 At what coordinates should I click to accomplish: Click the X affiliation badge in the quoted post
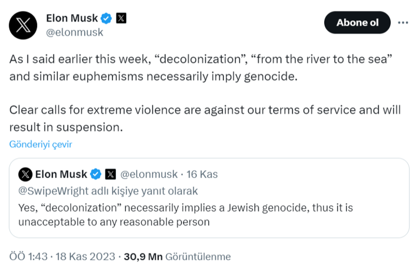point(110,174)
